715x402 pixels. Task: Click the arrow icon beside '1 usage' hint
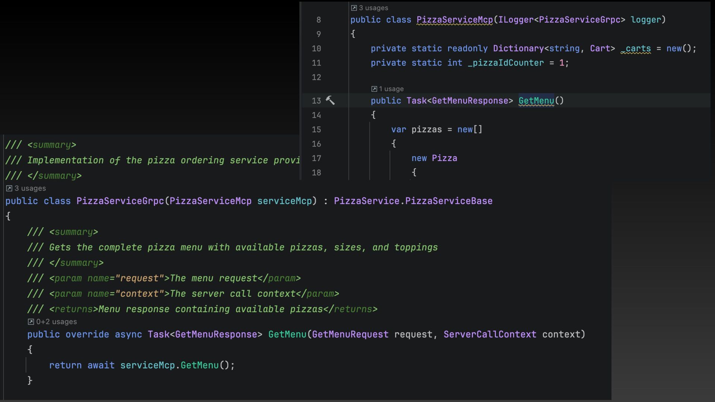pyautogui.click(x=374, y=89)
